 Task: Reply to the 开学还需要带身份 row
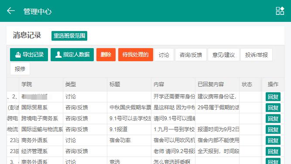click(x=273, y=97)
